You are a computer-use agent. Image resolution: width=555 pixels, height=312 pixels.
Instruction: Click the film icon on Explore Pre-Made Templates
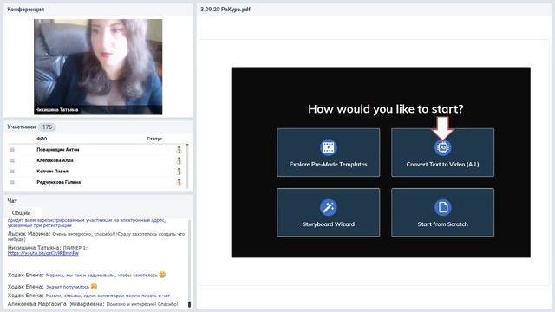click(328, 147)
